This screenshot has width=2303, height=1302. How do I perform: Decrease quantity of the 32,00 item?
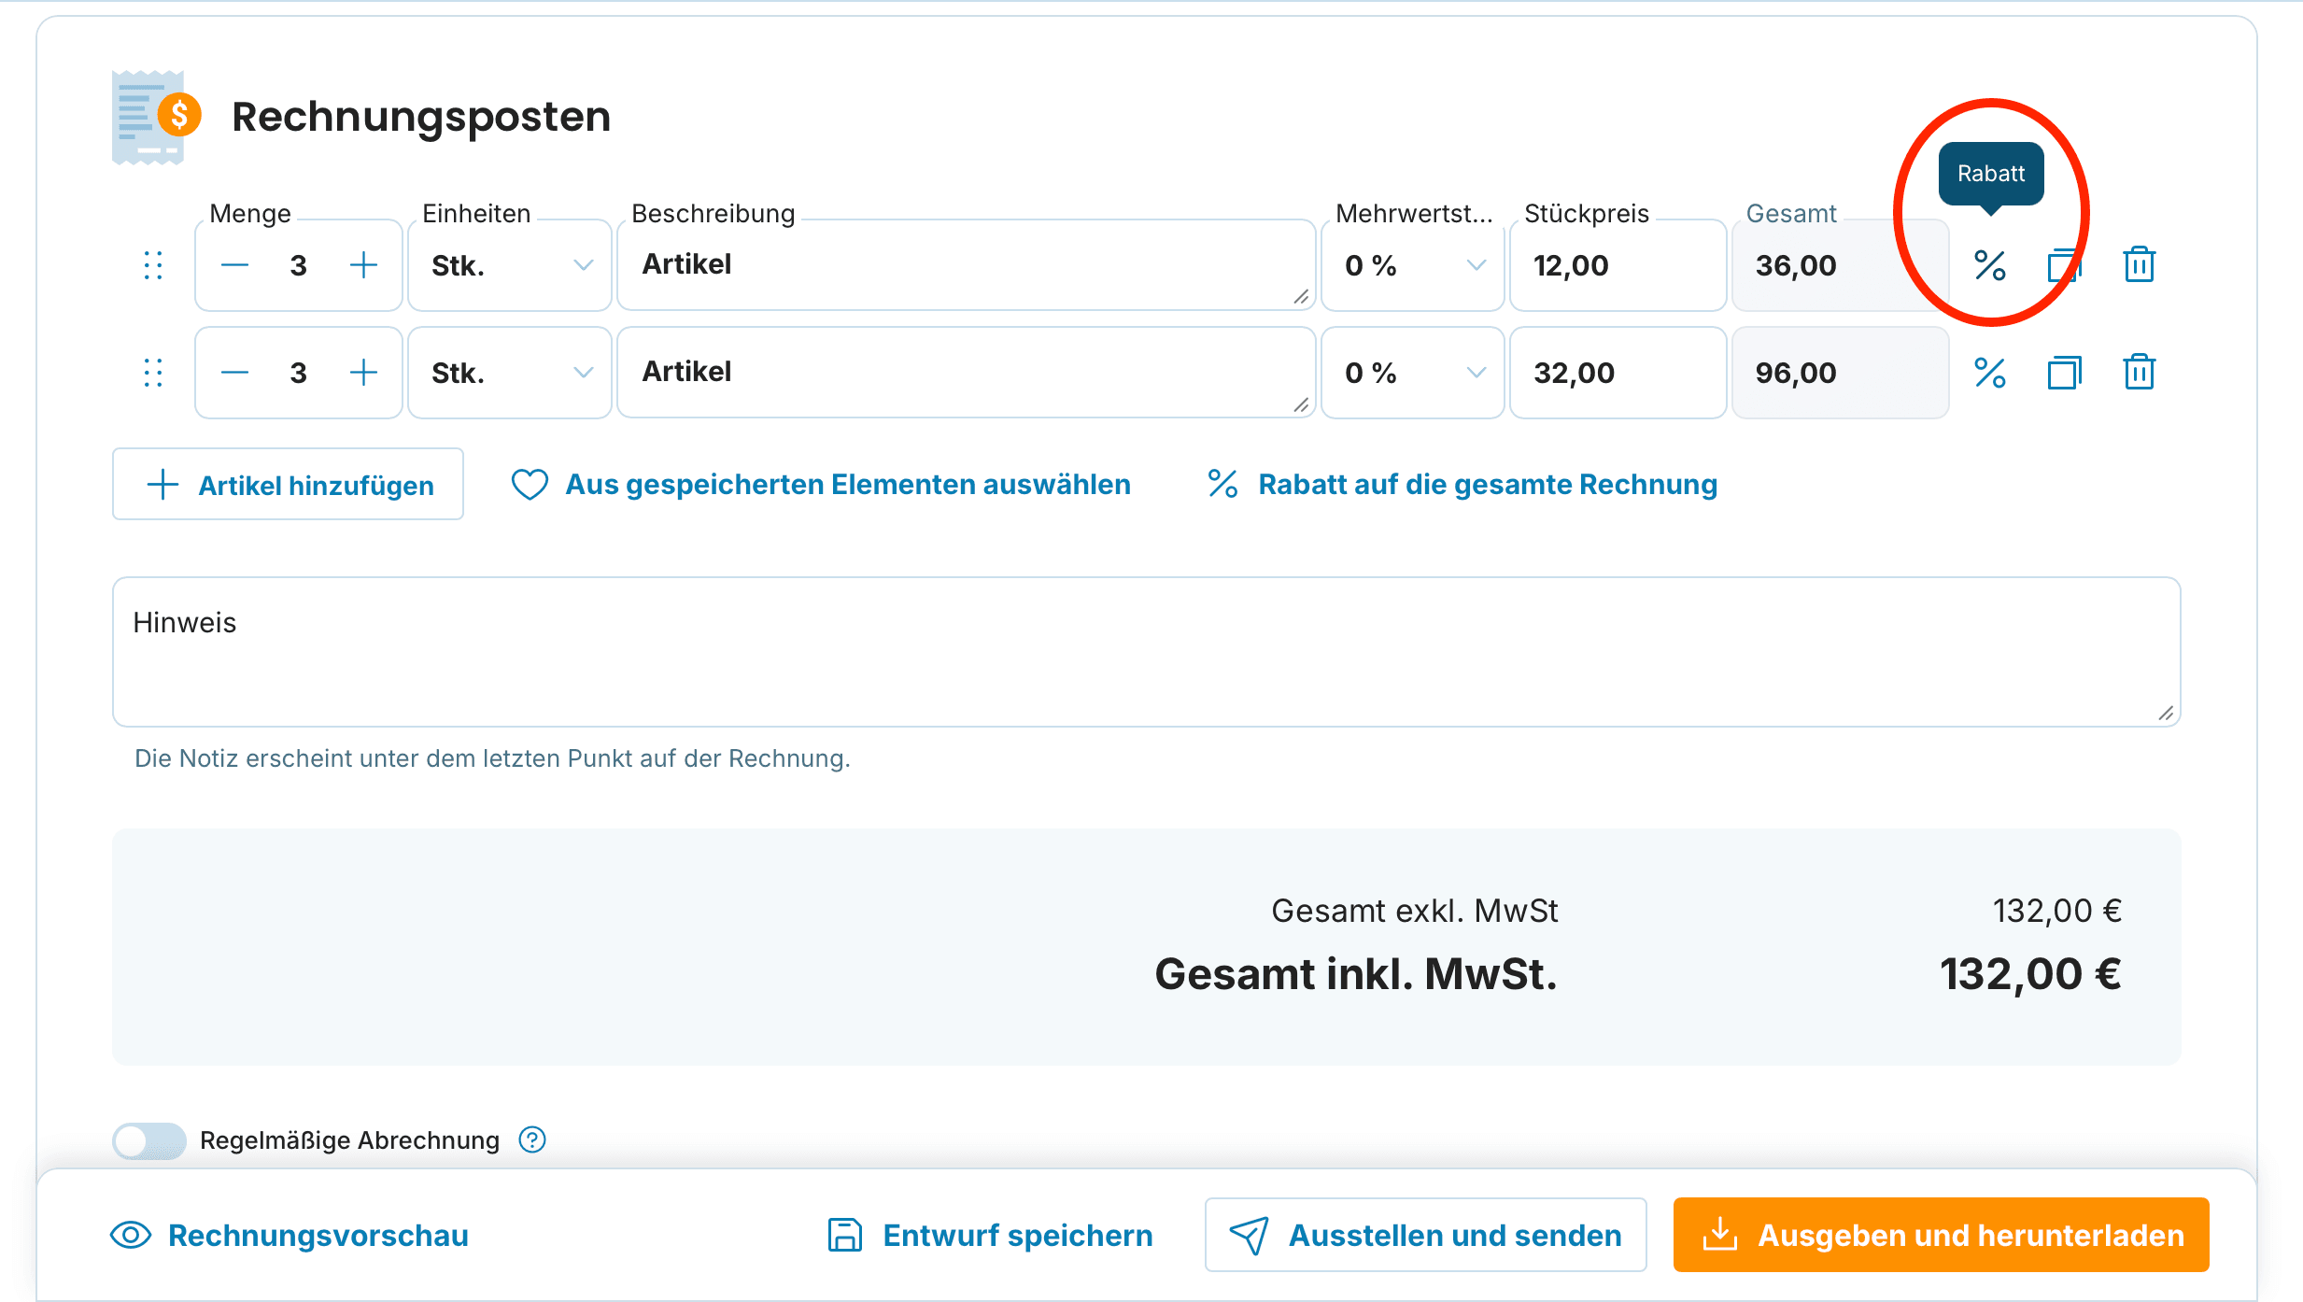(234, 374)
